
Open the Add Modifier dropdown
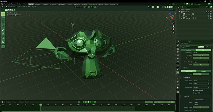[196, 43]
